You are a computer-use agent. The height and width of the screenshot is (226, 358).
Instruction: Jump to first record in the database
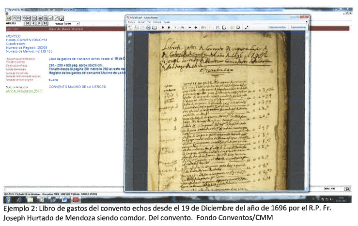tap(27, 23)
